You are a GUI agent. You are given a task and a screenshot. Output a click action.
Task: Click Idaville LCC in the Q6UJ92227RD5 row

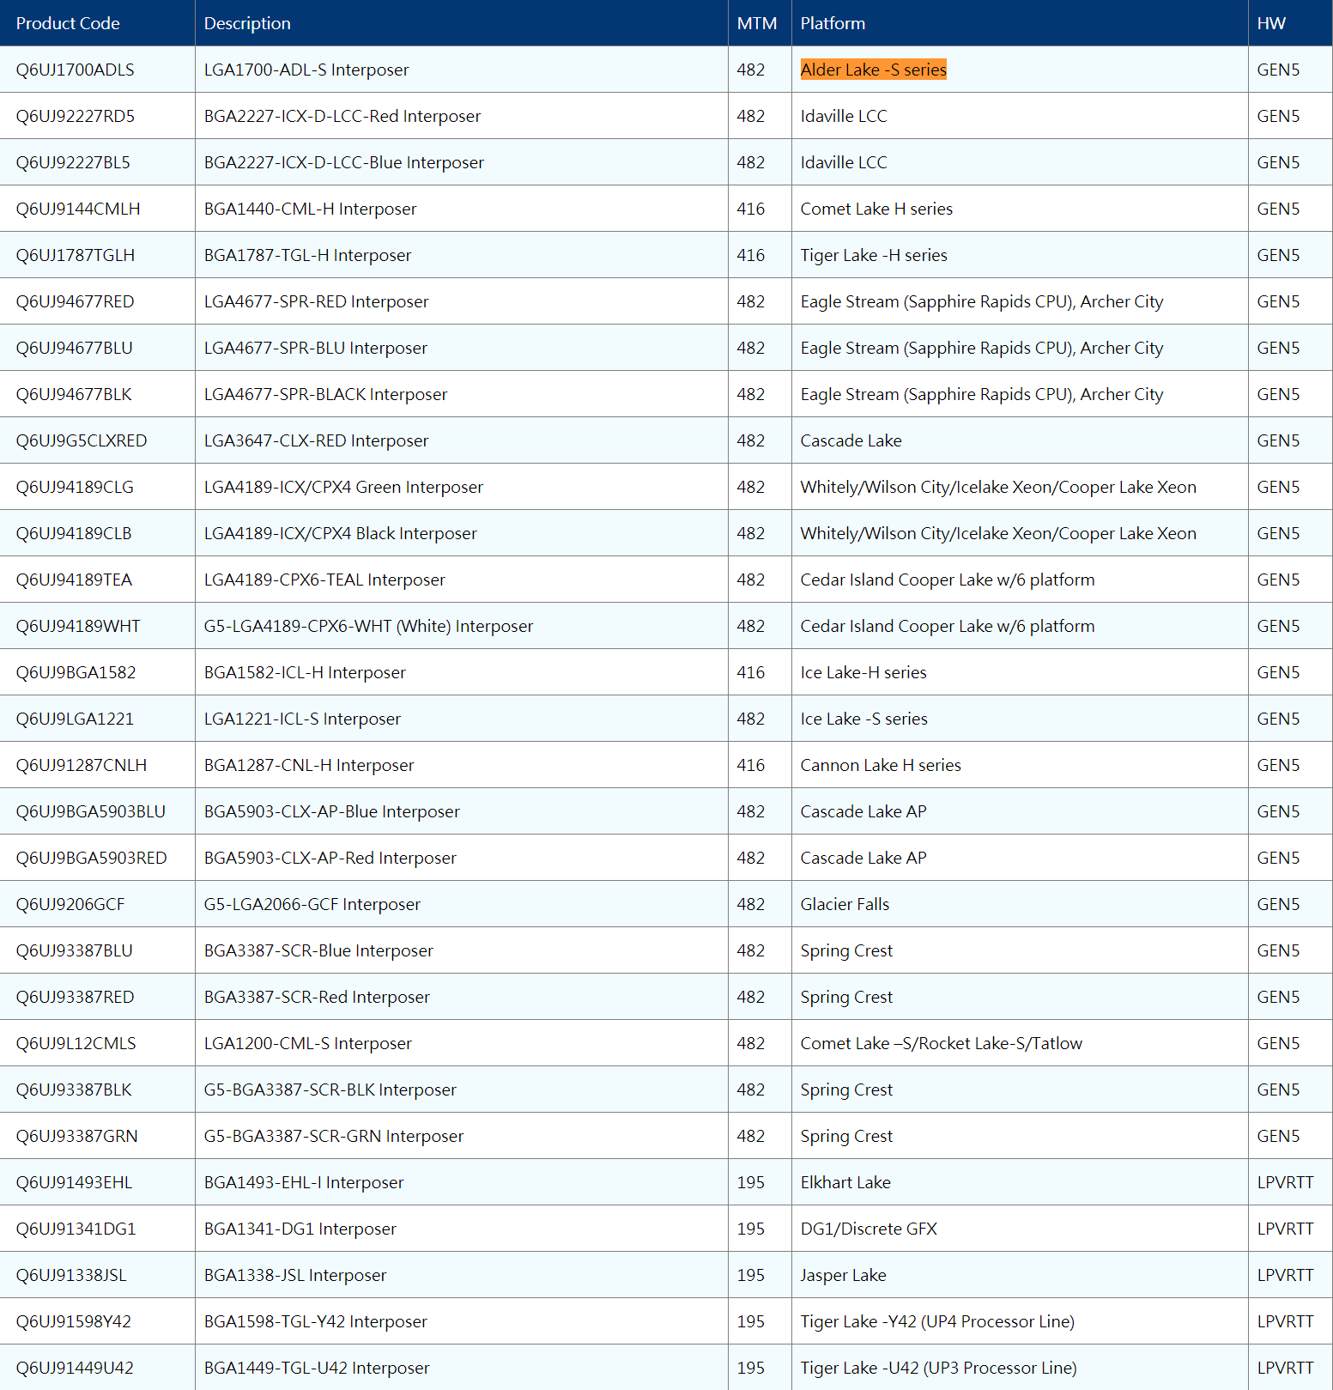(x=844, y=116)
